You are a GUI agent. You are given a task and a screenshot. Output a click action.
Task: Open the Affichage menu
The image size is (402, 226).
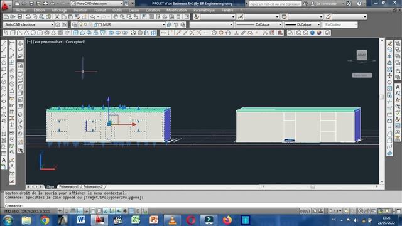point(59,10)
